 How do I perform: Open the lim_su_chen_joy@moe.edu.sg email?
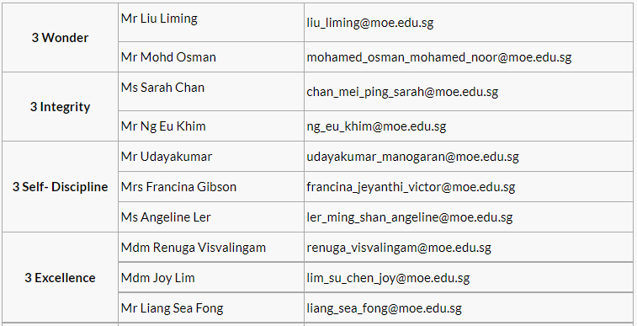(x=388, y=279)
